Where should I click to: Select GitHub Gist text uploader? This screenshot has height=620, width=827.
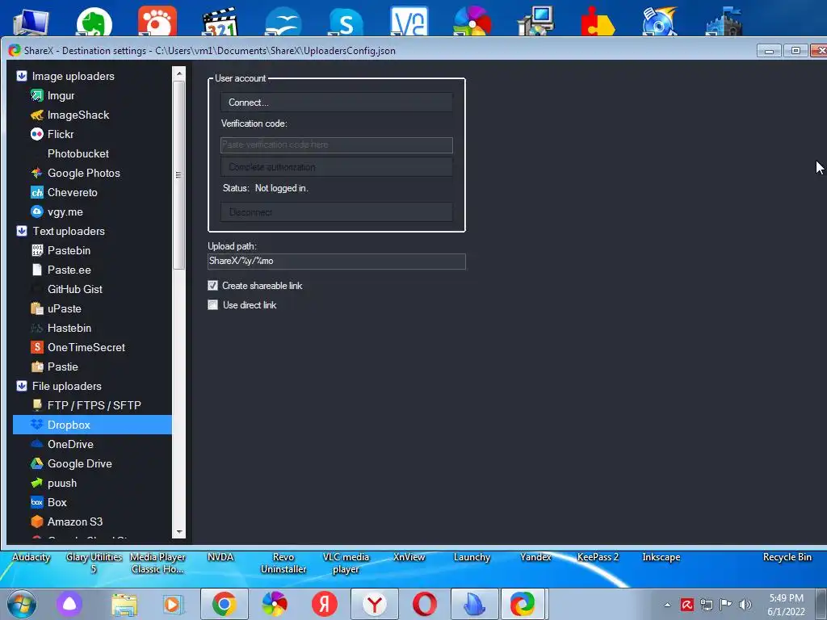[x=75, y=289]
